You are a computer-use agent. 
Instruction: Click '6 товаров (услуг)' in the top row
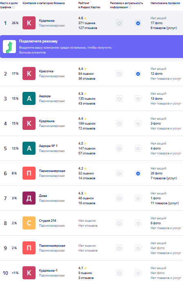click(164, 28)
